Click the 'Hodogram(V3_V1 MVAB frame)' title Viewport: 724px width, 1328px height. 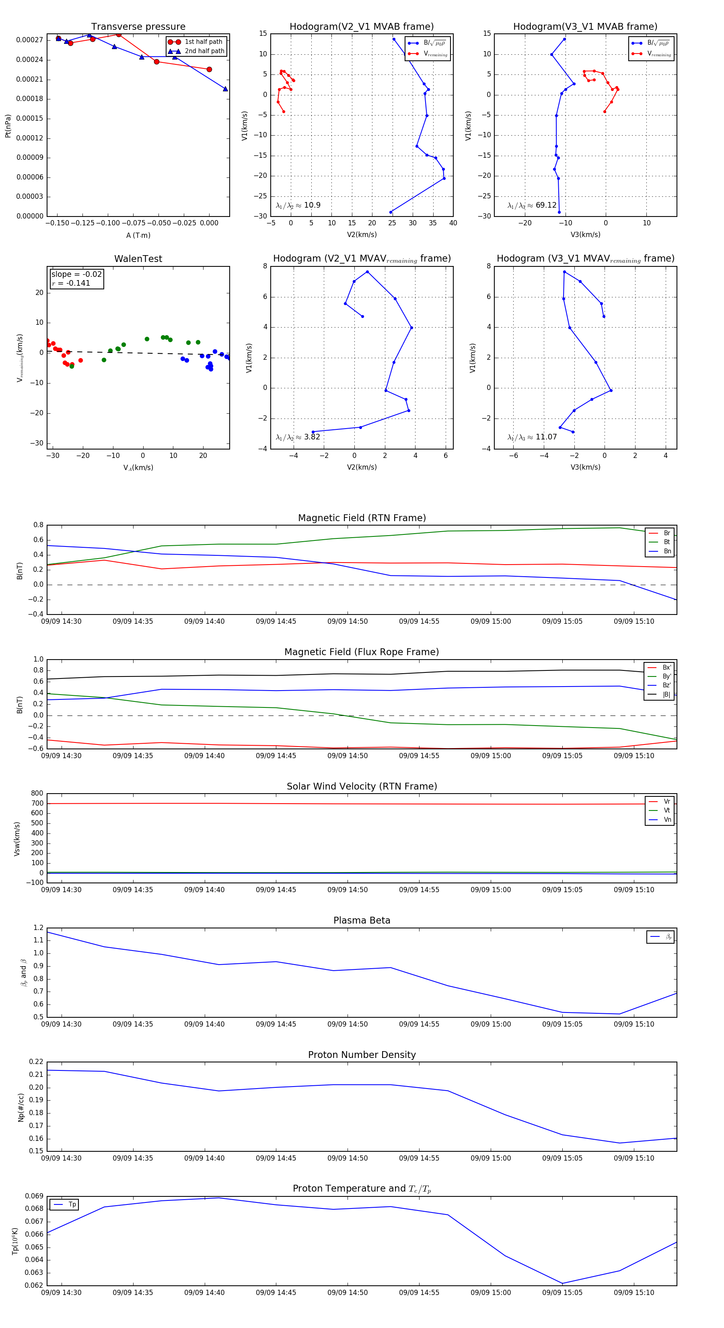(585, 26)
